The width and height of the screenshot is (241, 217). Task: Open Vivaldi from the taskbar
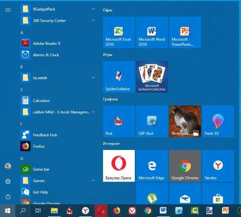click(x=132, y=211)
